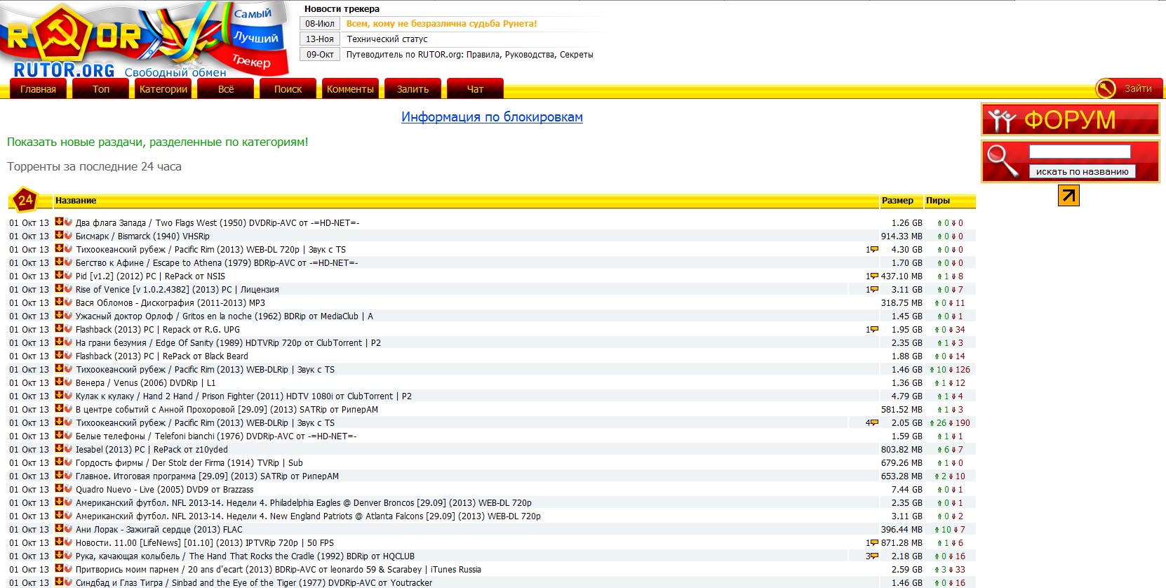Open the Чат menu tab

click(x=475, y=89)
